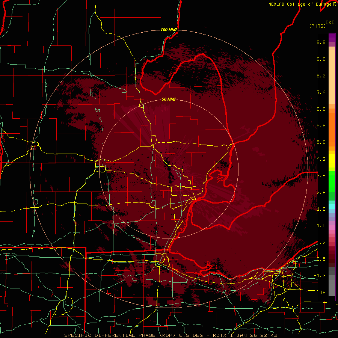
Task: Click the 5.8 value on the color scale
Action: click(321, 126)
